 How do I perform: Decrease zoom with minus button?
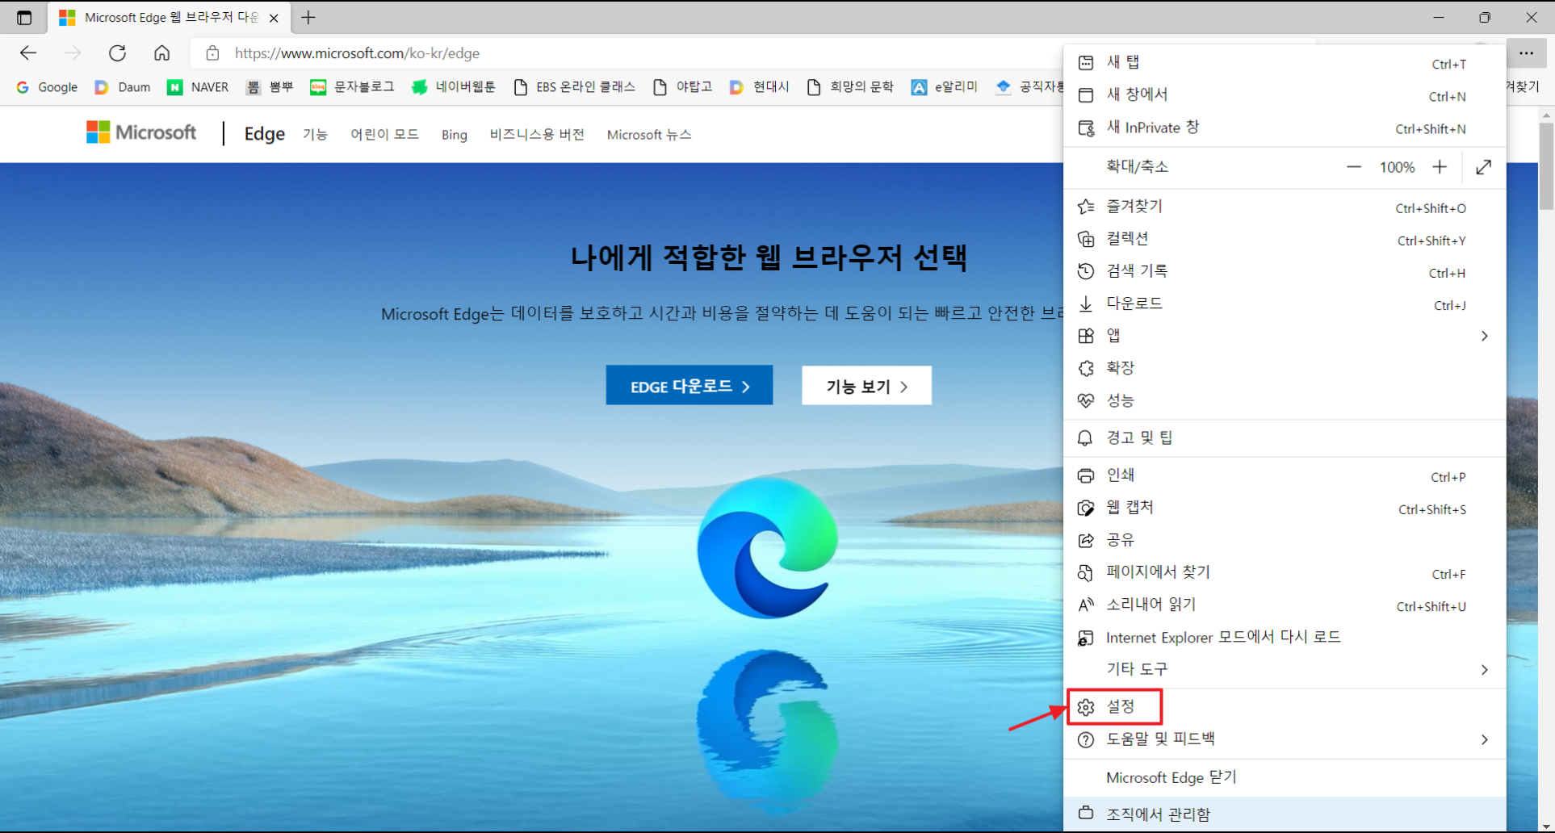coord(1354,167)
